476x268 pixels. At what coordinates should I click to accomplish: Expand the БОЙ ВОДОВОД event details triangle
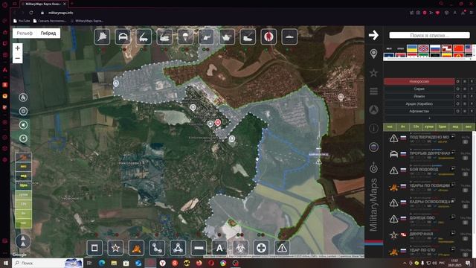(x=411, y=165)
